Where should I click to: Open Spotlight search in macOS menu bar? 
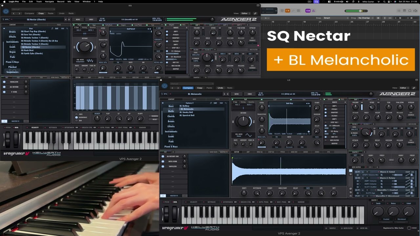(x=385, y=2)
